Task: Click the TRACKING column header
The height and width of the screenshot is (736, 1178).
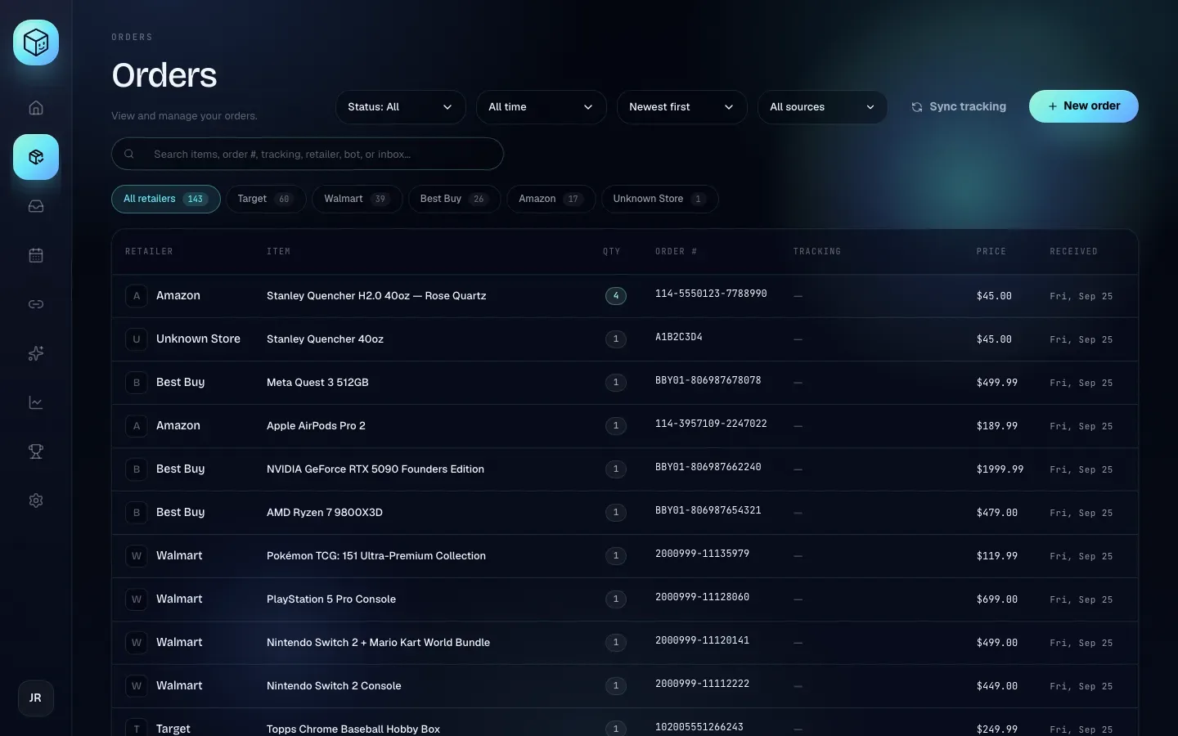Action: point(817,252)
